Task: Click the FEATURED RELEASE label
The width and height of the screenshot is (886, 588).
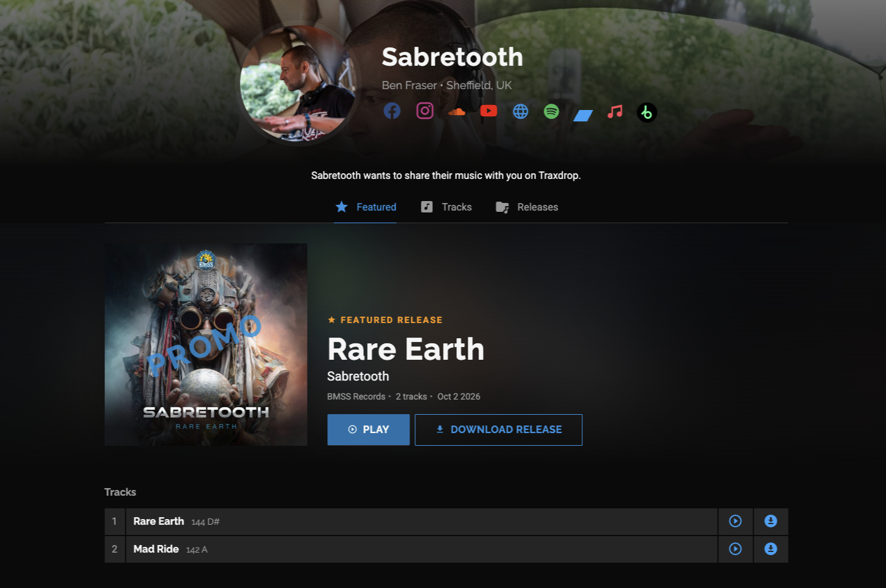Action: point(385,320)
